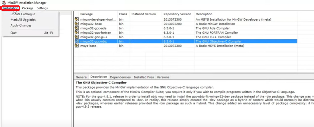This screenshot has height=127, width=314.
Task: Click 'The GNU Objective-C Compiler' bold heading
Action: (x=101, y=83)
